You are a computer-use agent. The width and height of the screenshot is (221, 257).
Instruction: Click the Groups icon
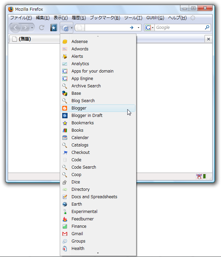coord(65,241)
